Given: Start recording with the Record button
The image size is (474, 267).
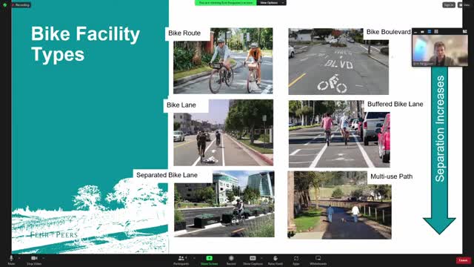Looking at the screenshot, I should tap(231, 260).
